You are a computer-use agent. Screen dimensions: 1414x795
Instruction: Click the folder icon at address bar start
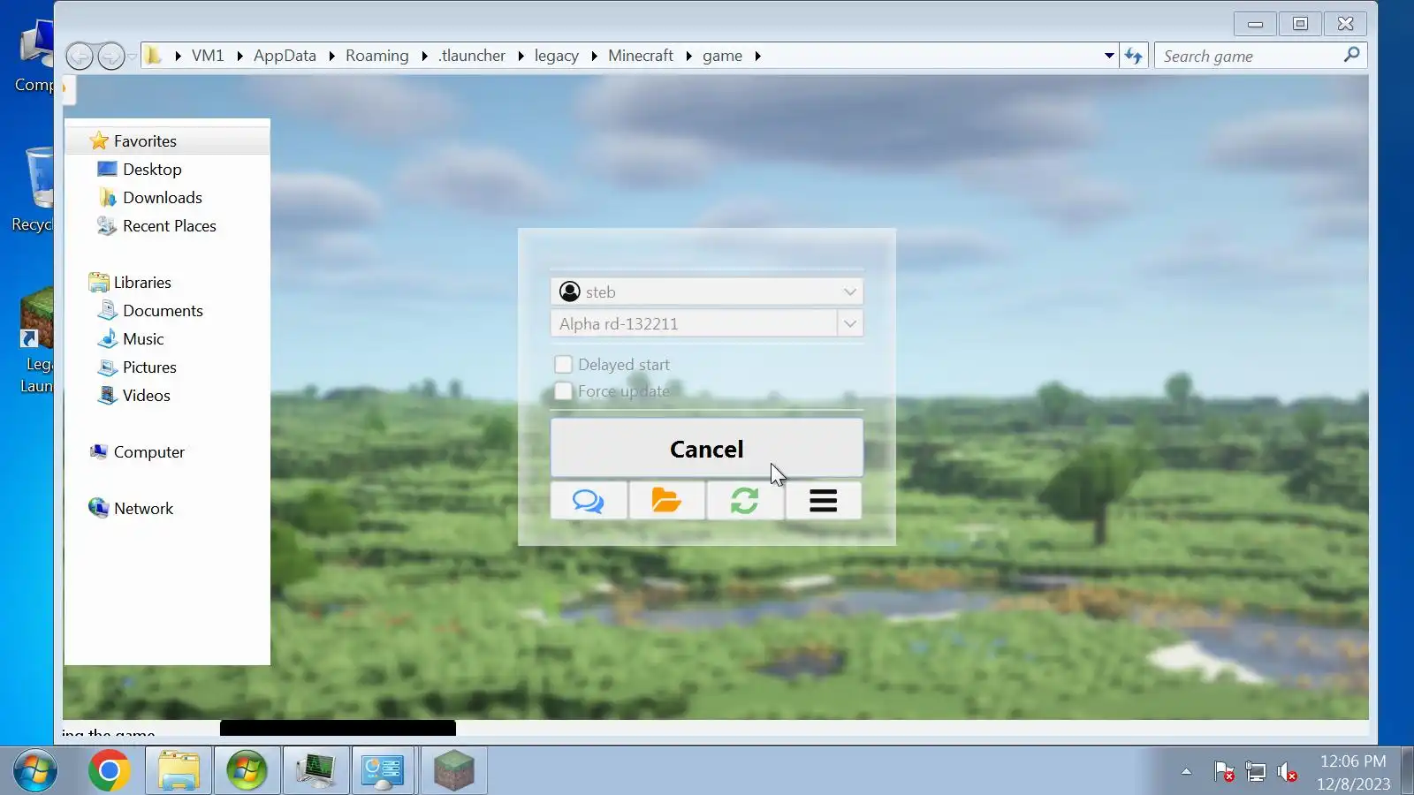coord(154,56)
